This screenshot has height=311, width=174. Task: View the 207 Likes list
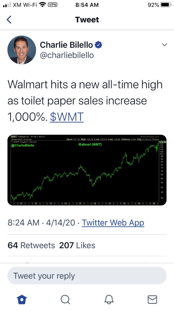coord(77,245)
